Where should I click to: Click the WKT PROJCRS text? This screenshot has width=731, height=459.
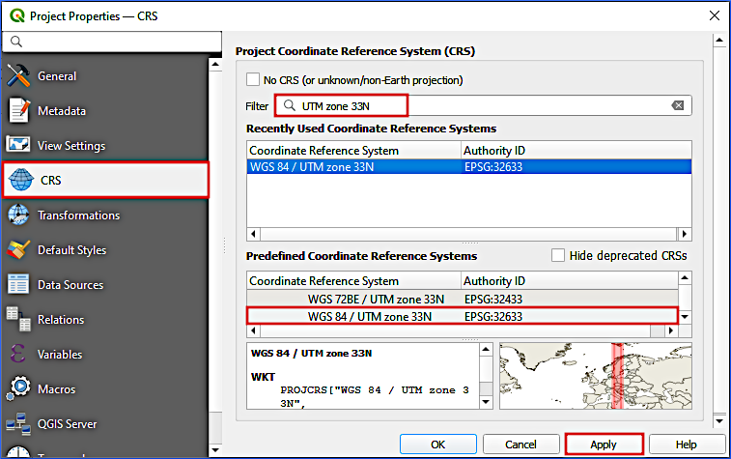pyautogui.click(x=375, y=396)
